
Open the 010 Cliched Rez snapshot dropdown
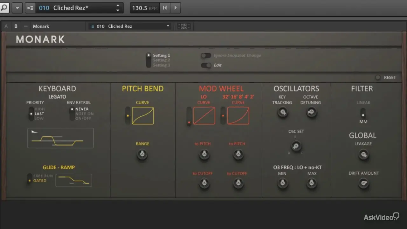[x=130, y=26]
